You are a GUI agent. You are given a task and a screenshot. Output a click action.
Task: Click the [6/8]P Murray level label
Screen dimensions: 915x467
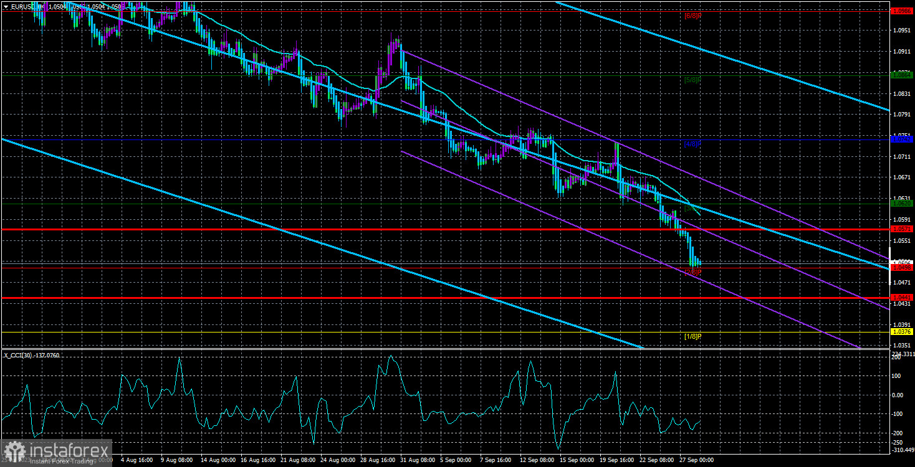tap(693, 16)
